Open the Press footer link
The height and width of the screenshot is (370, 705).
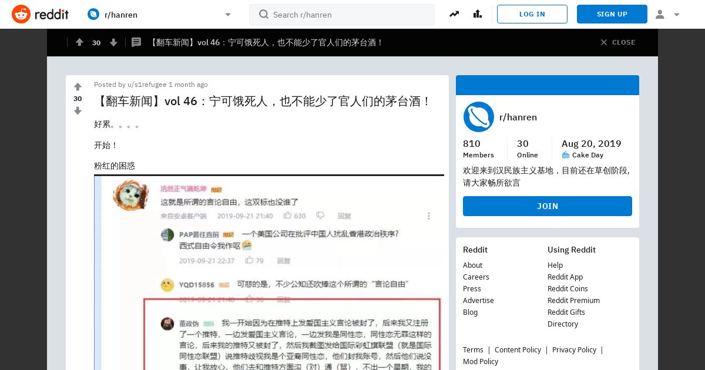(472, 288)
